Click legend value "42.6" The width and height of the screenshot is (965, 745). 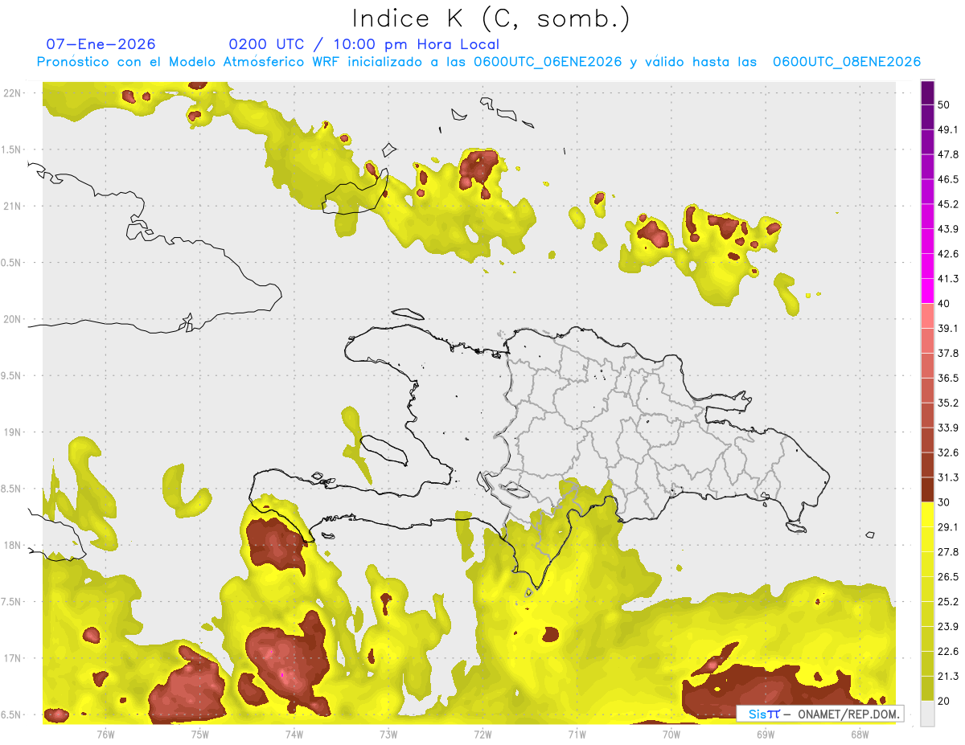948,254
